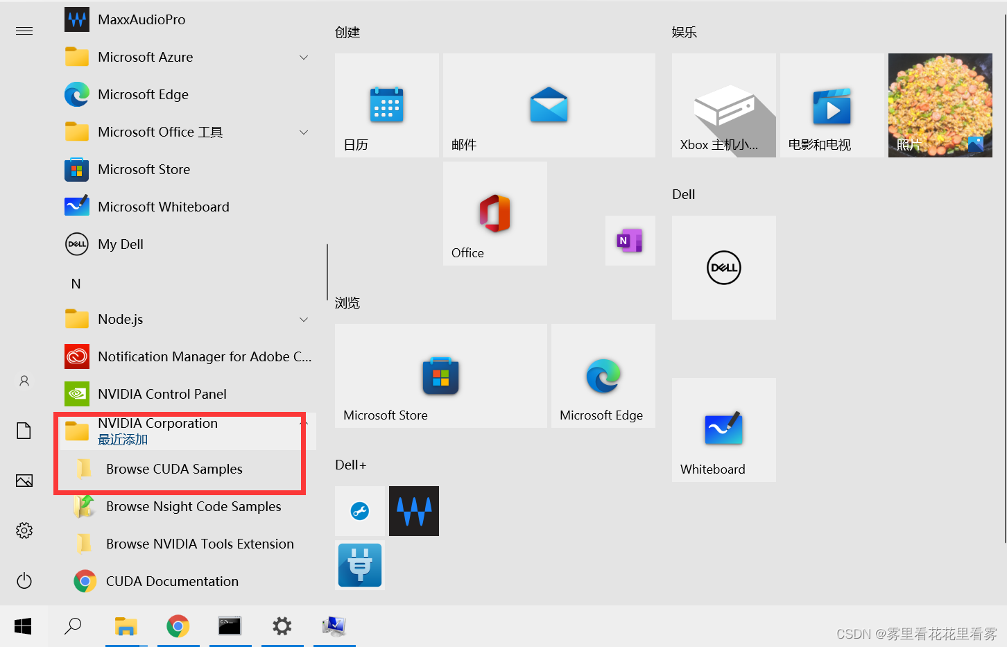The width and height of the screenshot is (1007, 647).
Task: Launch Microsoft Edge from the app list
Action: pos(187,94)
